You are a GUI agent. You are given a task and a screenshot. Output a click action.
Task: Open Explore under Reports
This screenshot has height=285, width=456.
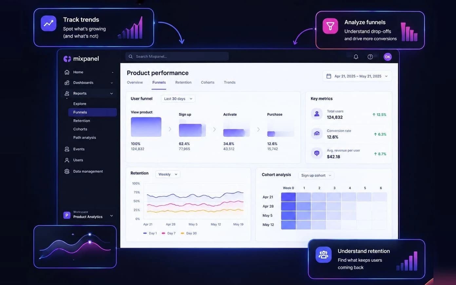click(x=80, y=104)
